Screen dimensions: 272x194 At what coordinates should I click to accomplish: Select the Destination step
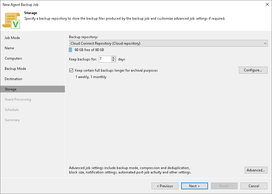[13, 79]
